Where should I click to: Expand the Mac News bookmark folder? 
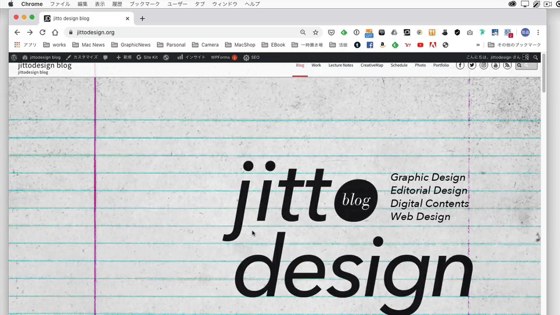(x=89, y=45)
